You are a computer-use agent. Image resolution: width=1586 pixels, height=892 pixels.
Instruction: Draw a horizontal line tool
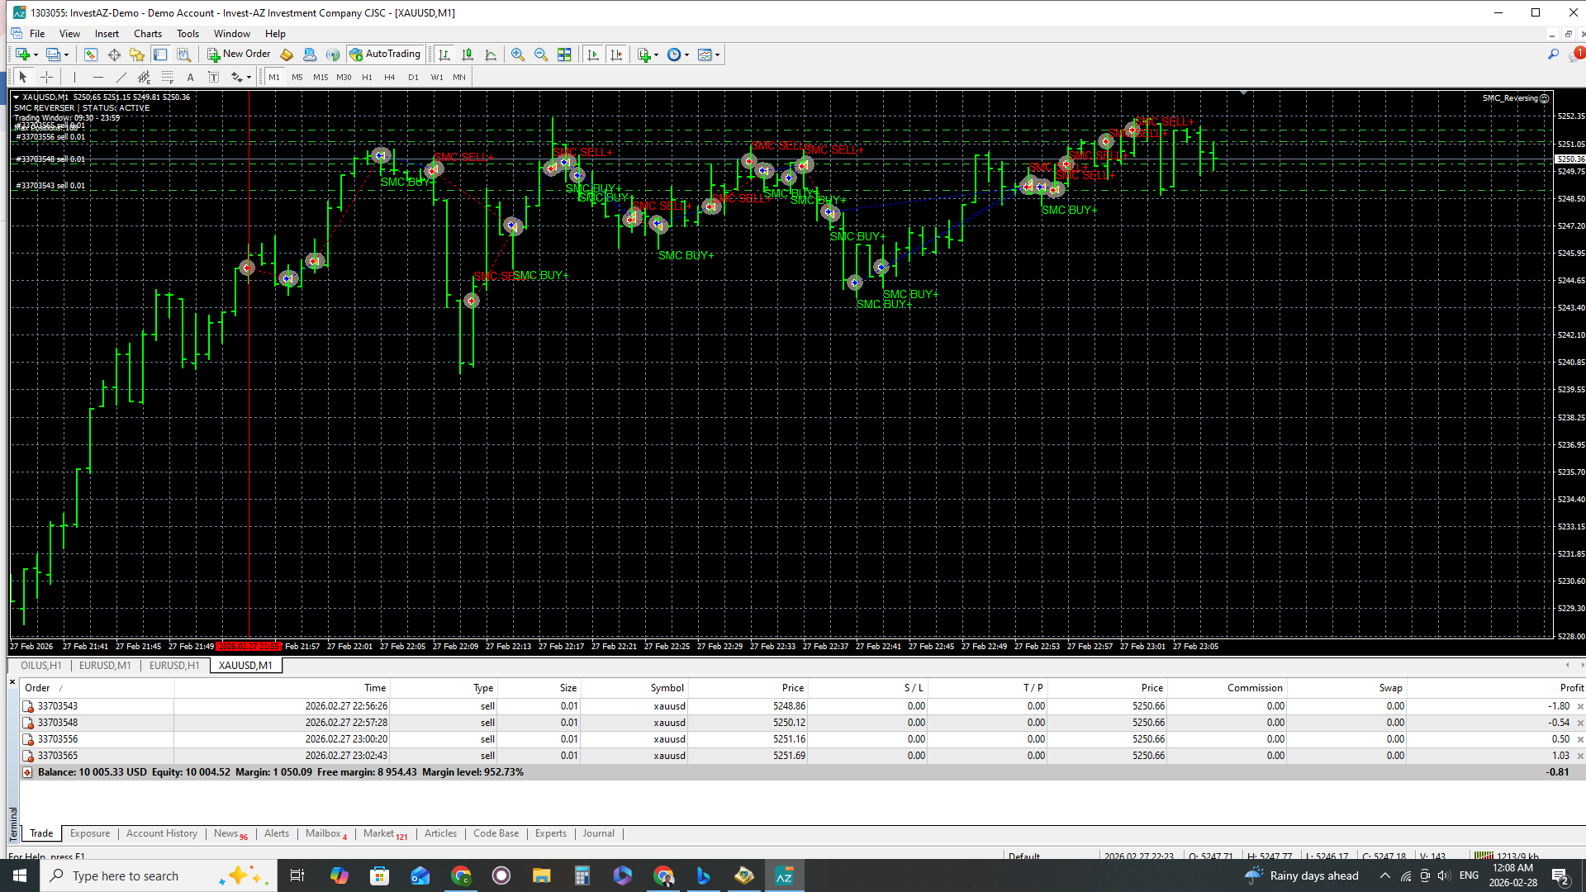click(97, 77)
